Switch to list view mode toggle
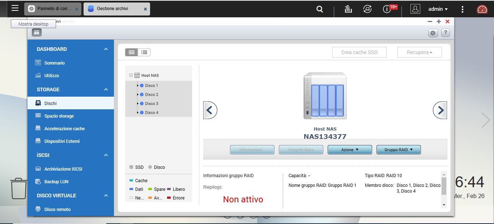This screenshot has width=494, height=224. click(x=144, y=52)
